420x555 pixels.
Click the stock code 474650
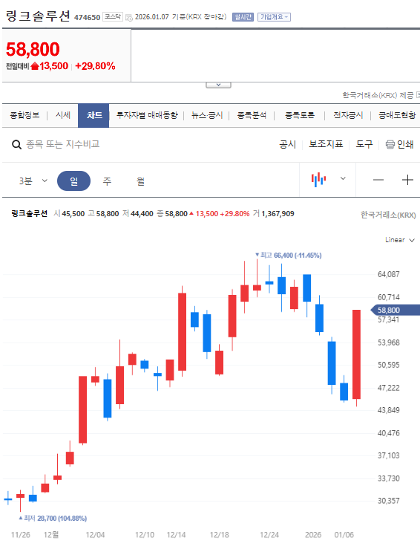(87, 17)
